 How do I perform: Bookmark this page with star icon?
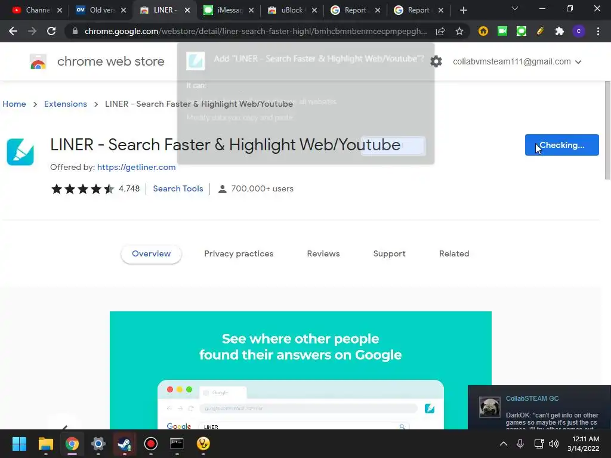click(x=459, y=31)
